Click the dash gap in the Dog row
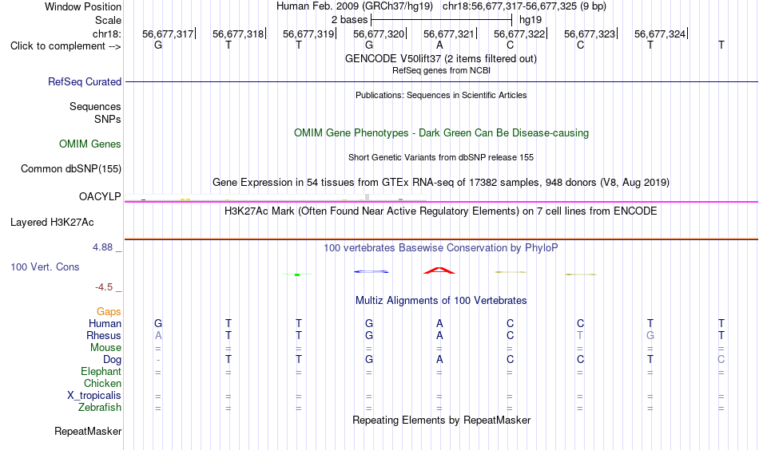759x450 pixels. 158,360
